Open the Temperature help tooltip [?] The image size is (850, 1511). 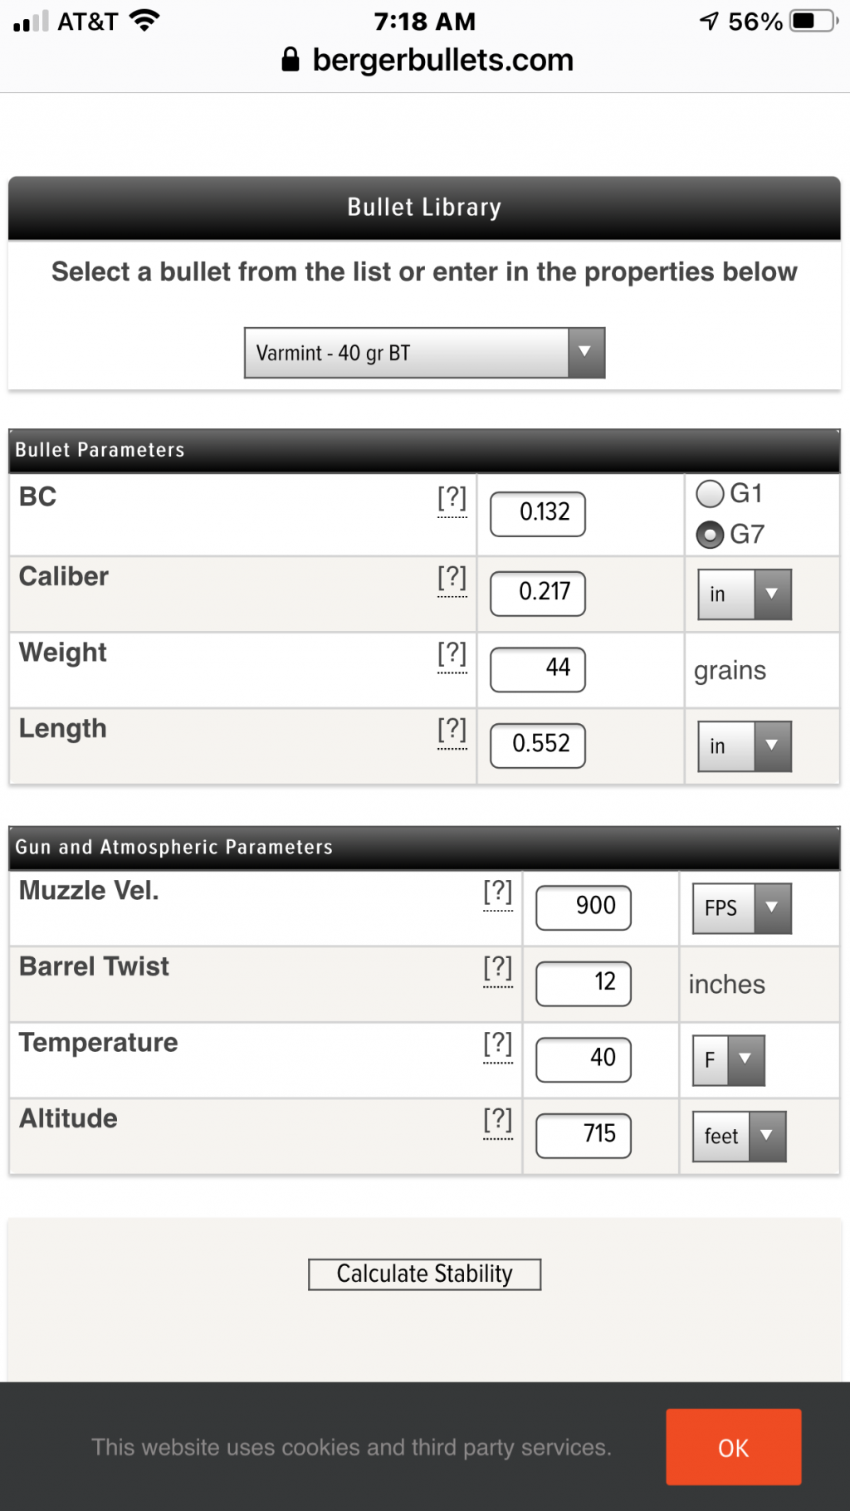coord(498,1045)
